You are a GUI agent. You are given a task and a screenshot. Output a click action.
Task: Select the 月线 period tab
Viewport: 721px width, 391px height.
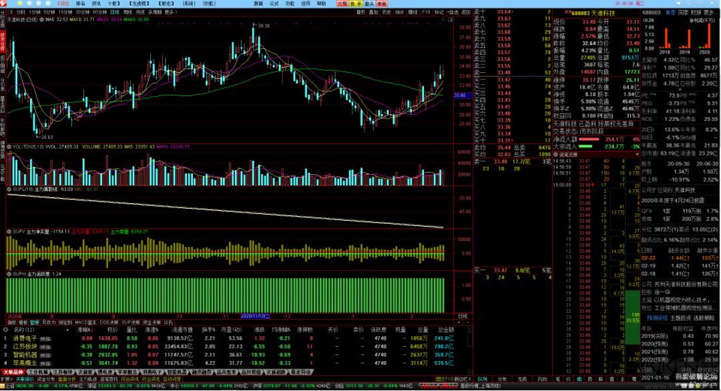(140, 13)
